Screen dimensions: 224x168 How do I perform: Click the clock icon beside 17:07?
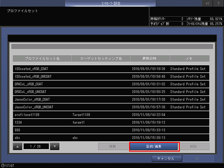tap(3, 165)
